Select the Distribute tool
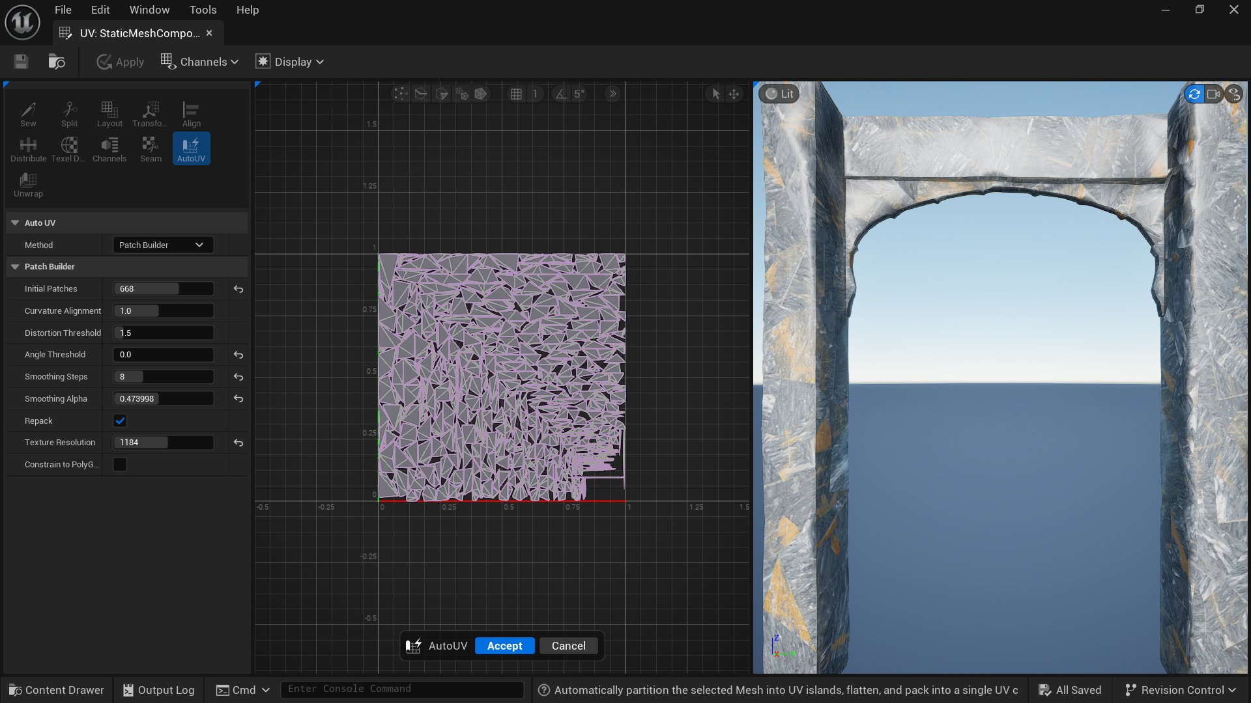The width and height of the screenshot is (1251, 703). coord(28,149)
